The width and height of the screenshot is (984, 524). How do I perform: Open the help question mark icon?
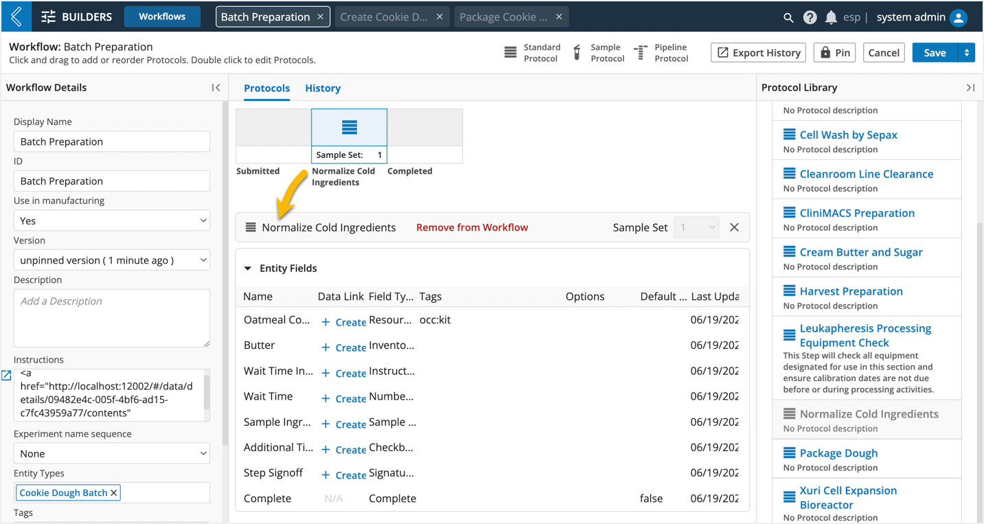[810, 18]
